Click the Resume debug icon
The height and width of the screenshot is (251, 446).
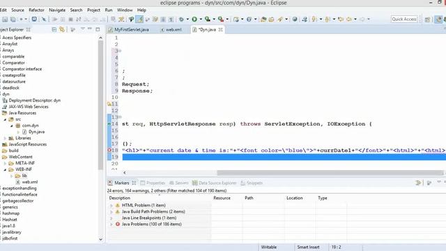54,20
